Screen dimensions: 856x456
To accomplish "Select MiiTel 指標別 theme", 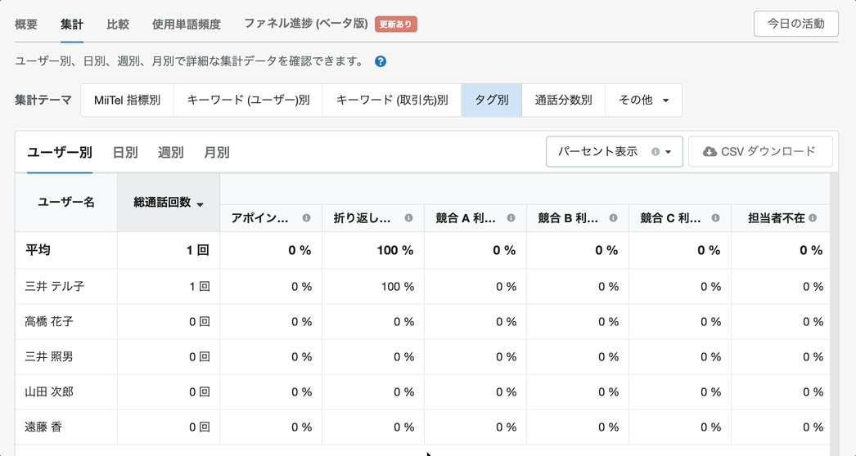I will click(127, 100).
